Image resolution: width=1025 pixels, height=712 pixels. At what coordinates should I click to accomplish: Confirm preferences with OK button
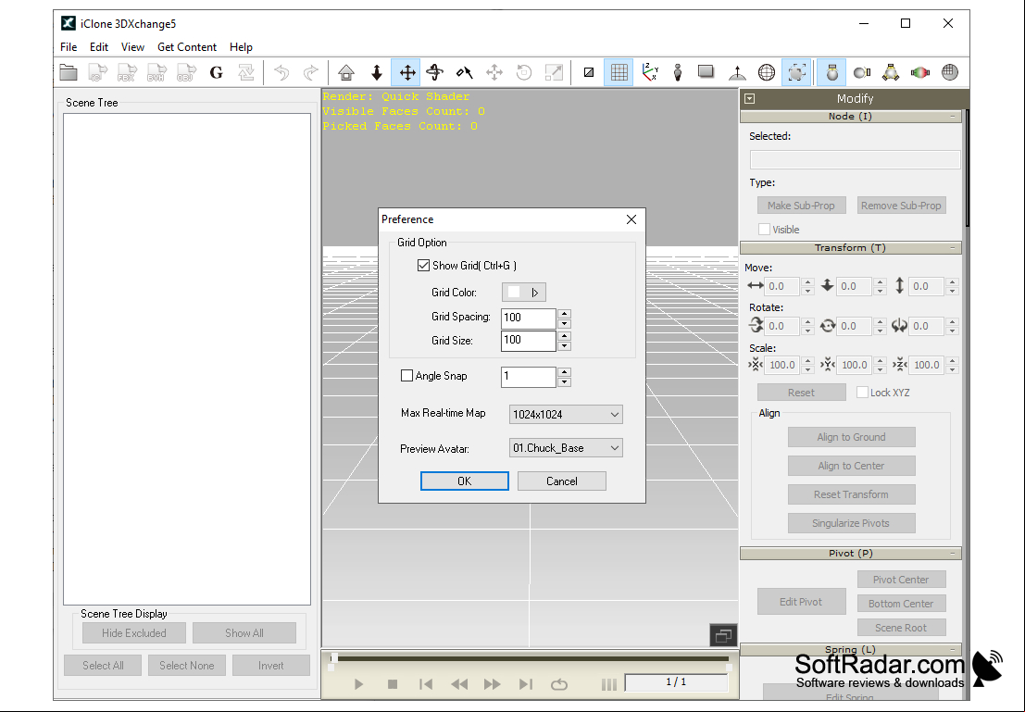click(x=464, y=481)
